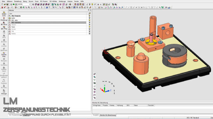
Task: Open the NC-Setup sidebar icon
Action: [4, 23]
